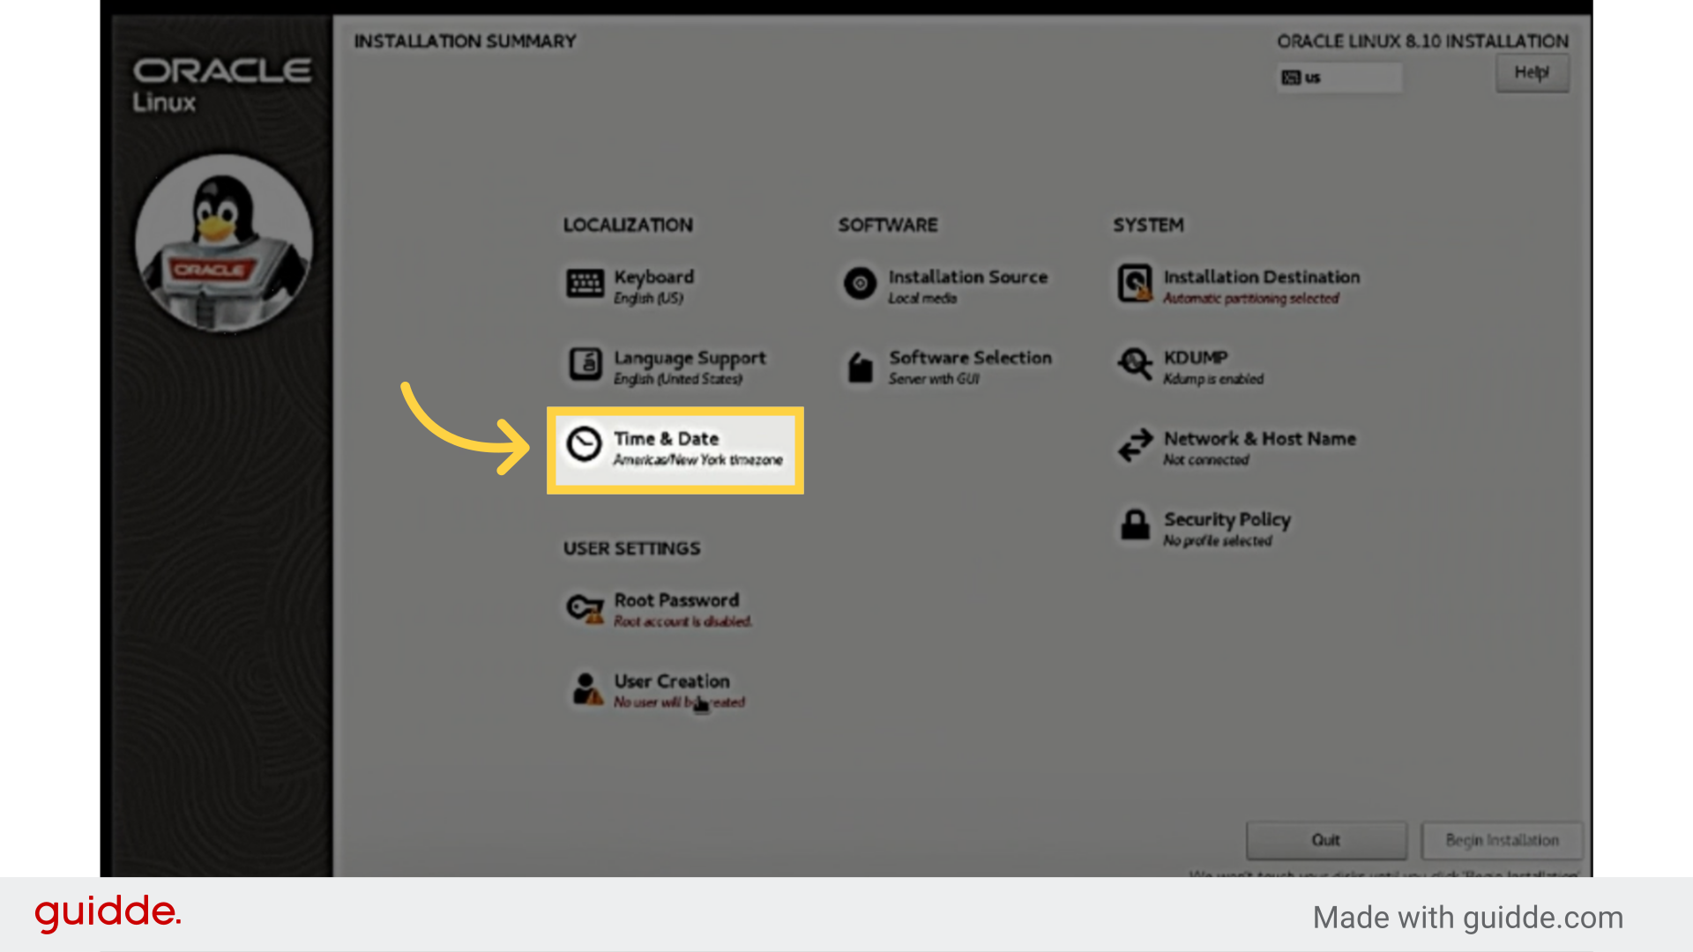Click Begin Installation

(1502, 840)
